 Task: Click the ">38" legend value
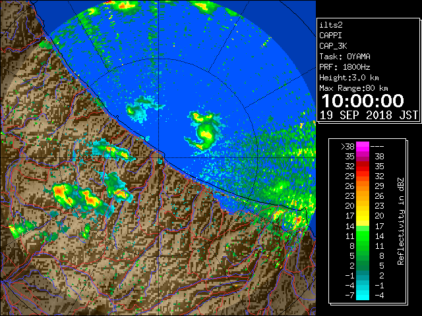347,146
